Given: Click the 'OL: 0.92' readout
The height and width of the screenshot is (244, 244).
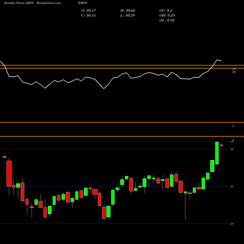Looking at the screenshot, I should (167, 20).
